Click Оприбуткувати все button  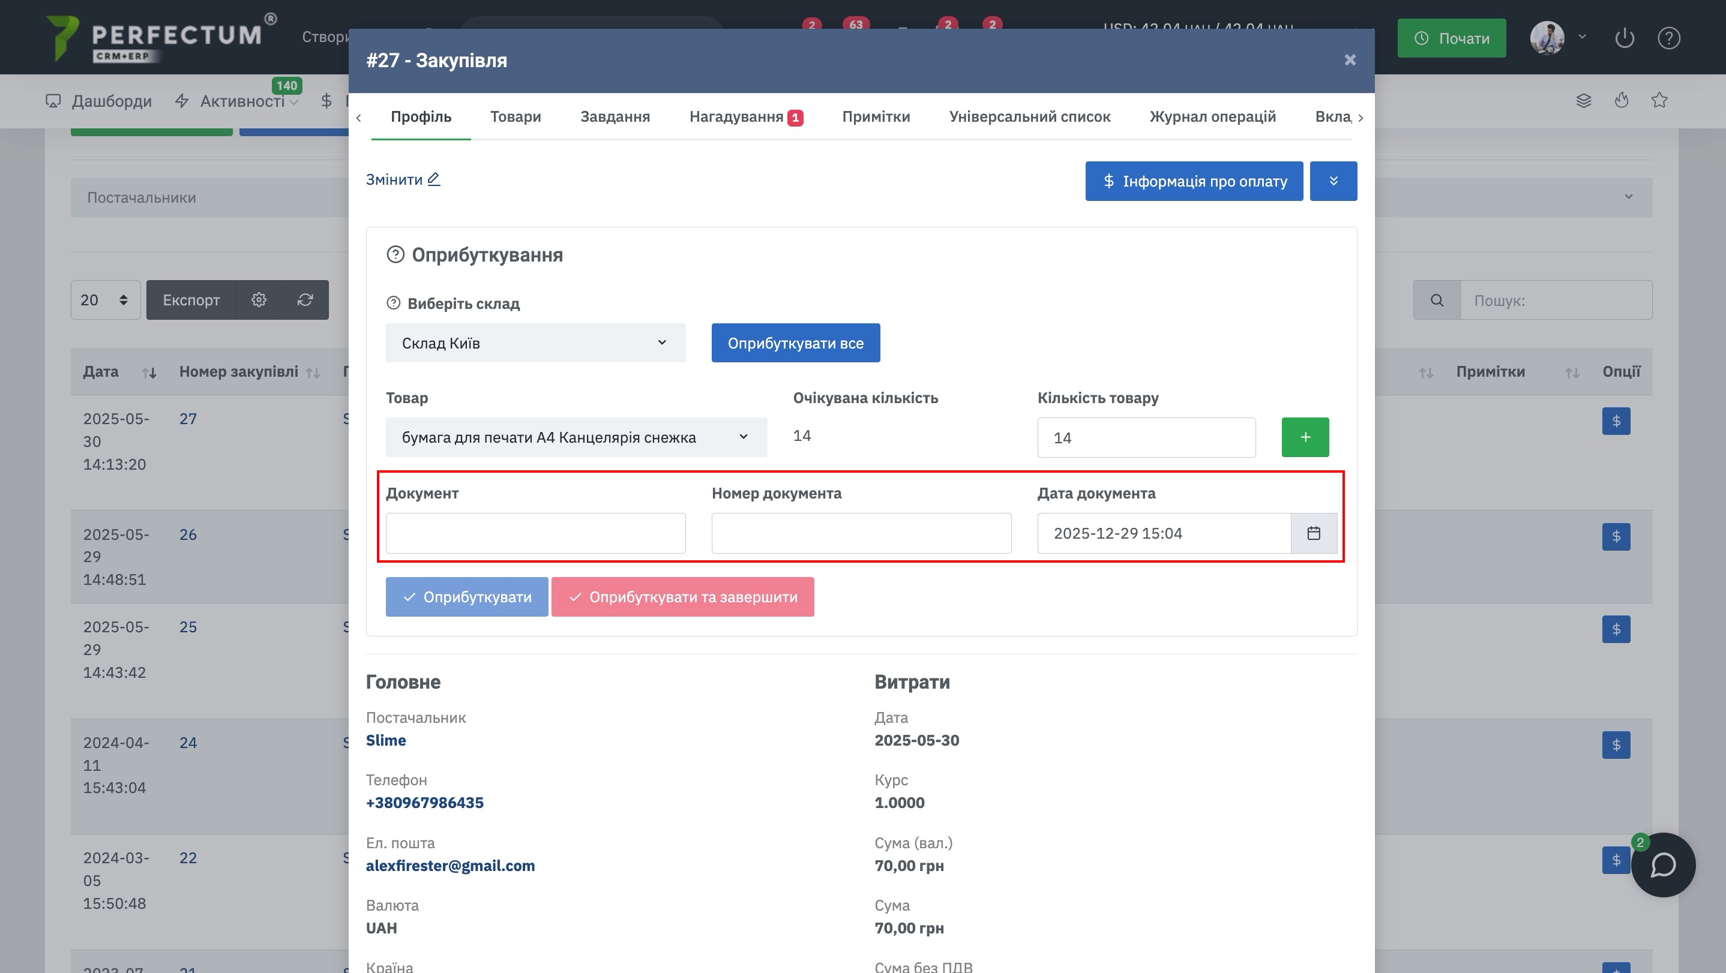point(795,343)
